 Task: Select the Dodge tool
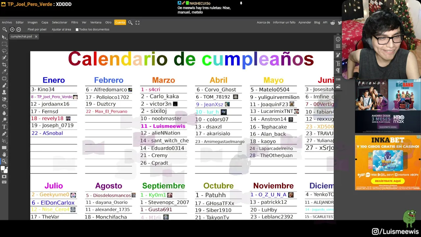coord(4,120)
